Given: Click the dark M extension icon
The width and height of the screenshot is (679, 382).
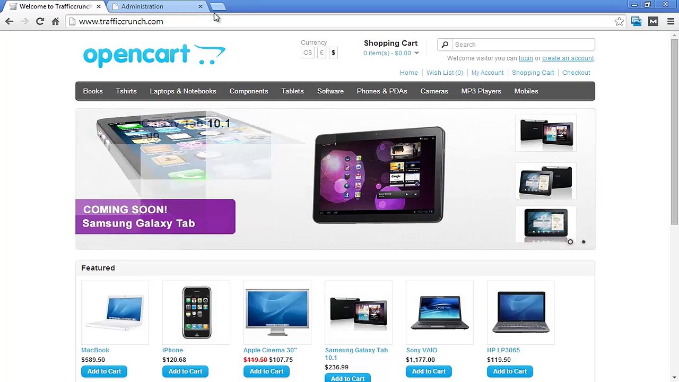Looking at the screenshot, I should pos(653,21).
